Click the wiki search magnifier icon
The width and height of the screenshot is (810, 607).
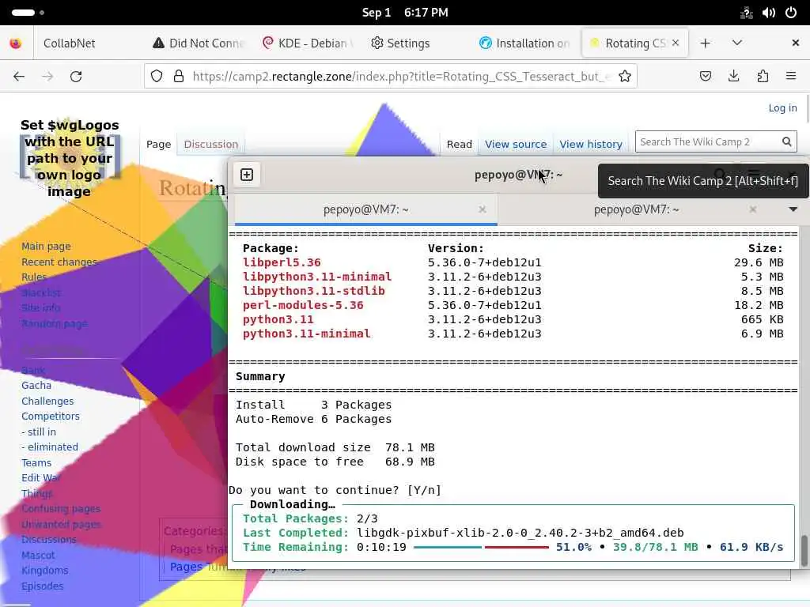click(x=787, y=141)
